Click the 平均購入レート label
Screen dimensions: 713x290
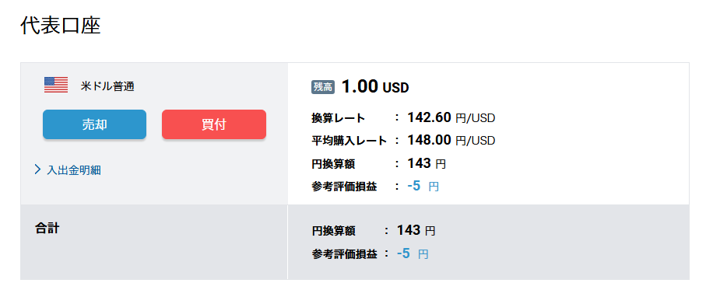349,141
